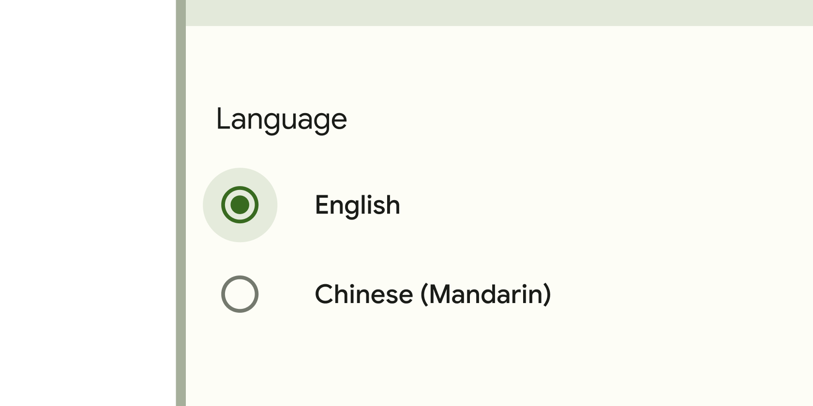
Task: Select the English radio button
Action: (240, 205)
